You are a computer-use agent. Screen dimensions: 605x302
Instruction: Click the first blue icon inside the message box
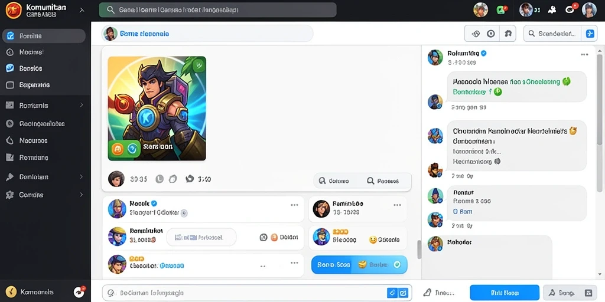point(392,293)
